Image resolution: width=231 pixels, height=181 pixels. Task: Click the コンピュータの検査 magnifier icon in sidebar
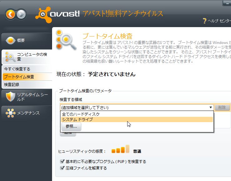(x=10, y=57)
